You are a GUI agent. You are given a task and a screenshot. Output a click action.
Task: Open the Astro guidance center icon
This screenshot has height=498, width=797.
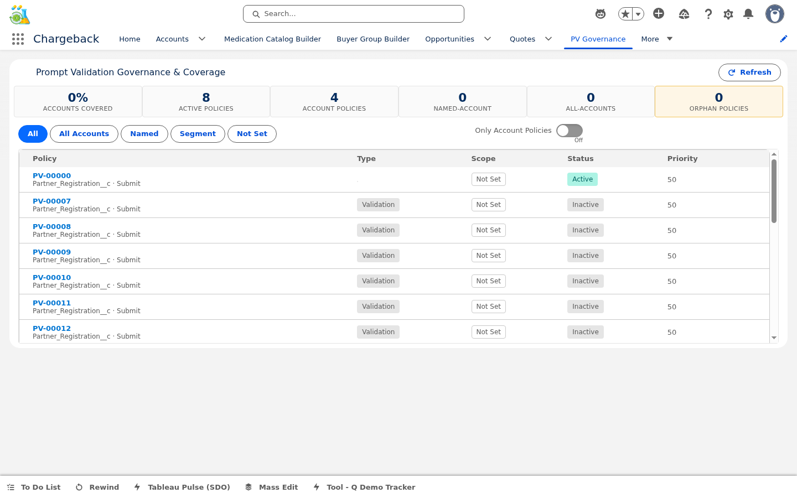tap(601, 14)
